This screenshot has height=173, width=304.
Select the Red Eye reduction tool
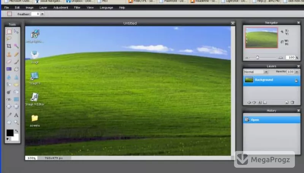[9, 99]
